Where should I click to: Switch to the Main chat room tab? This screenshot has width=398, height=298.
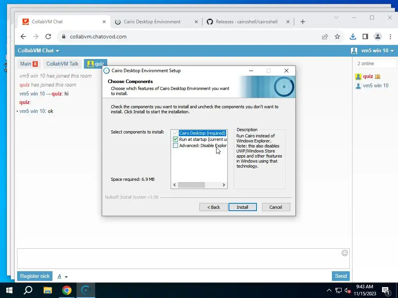coord(29,64)
